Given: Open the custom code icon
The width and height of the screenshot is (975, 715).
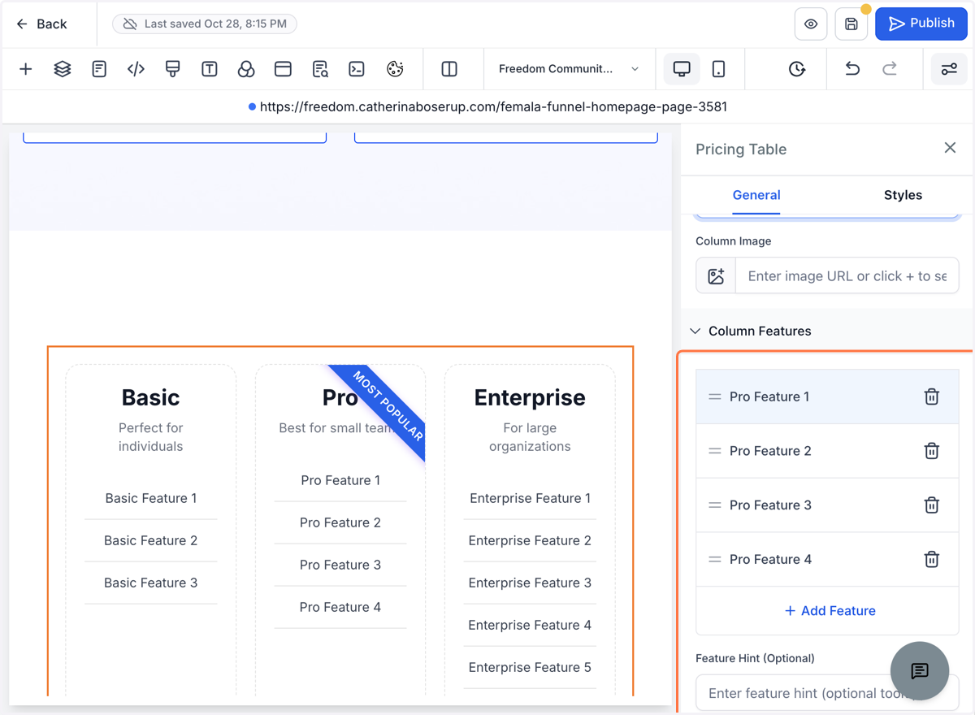Looking at the screenshot, I should pos(136,69).
